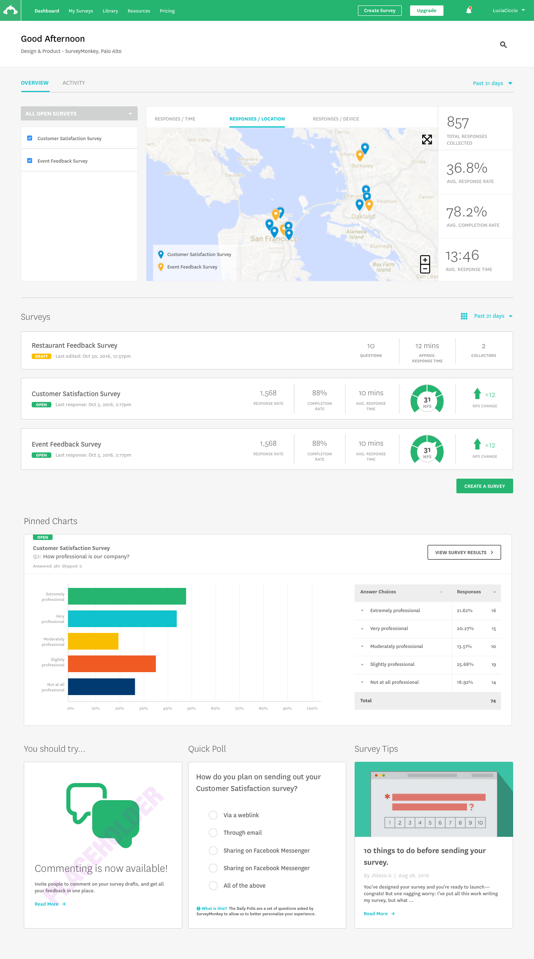Open the Restaurant Feedback Survey card
Screen dimensions: 534x959
(x=267, y=350)
